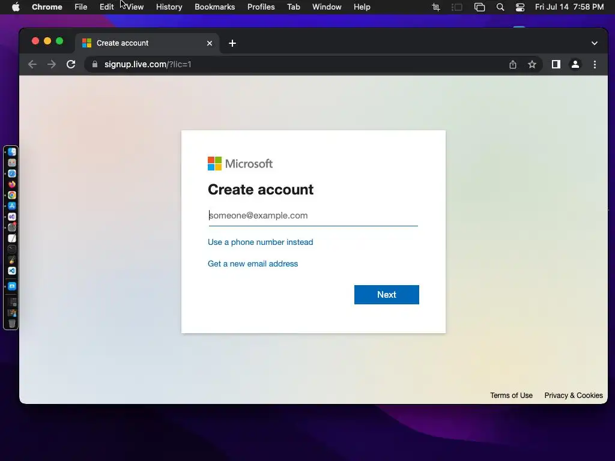Open the Trash in the dock
Image resolution: width=615 pixels, height=461 pixels.
(x=12, y=324)
